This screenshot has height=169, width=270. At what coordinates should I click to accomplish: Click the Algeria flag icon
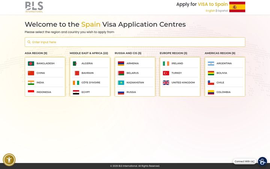pyautogui.click(x=76, y=63)
